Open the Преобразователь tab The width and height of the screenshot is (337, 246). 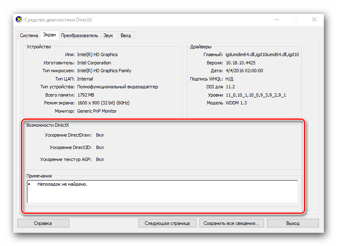point(80,35)
